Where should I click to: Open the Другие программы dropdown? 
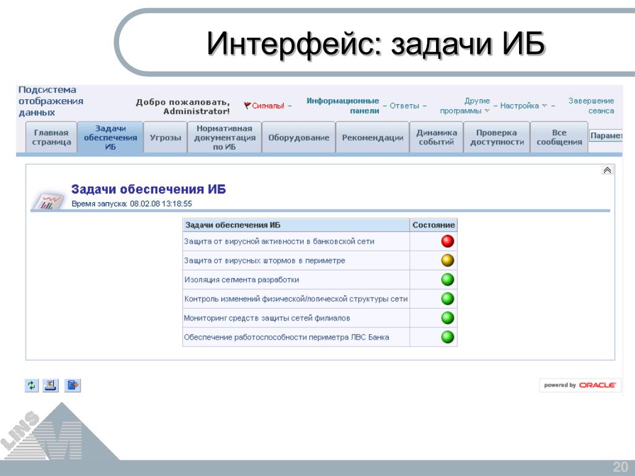tap(465, 105)
